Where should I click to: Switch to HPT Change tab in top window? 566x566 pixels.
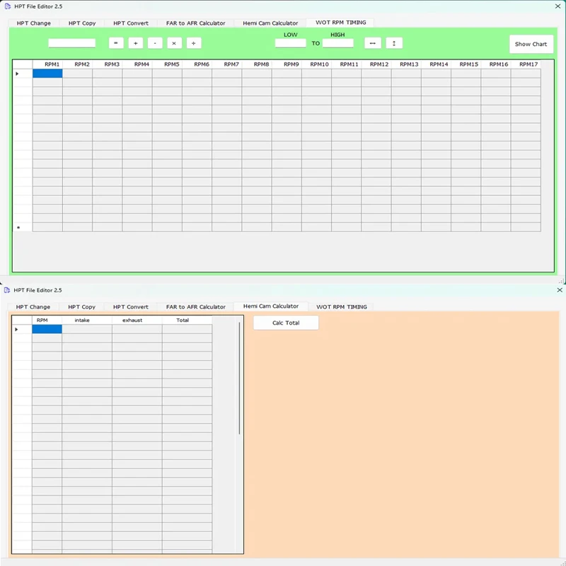click(x=33, y=23)
